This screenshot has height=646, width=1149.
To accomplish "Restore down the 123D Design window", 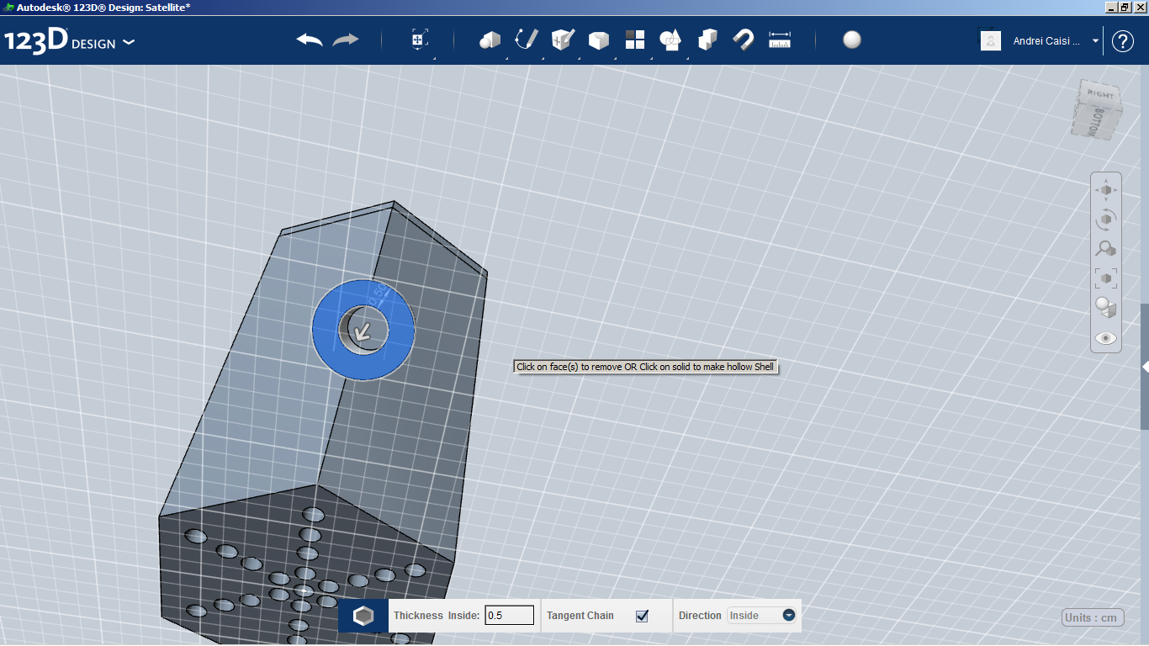I will pyautogui.click(x=1125, y=7).
